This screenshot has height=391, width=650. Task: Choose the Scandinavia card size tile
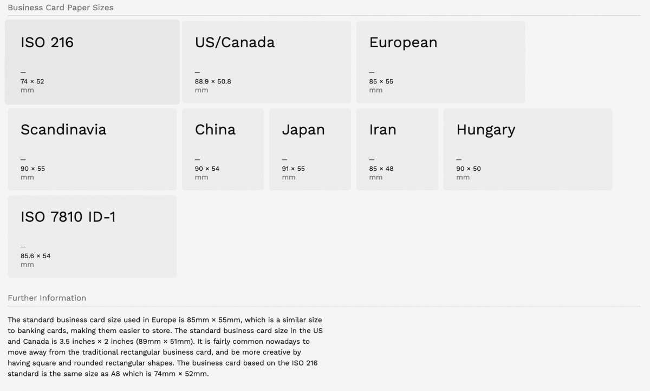coord(92,149)
